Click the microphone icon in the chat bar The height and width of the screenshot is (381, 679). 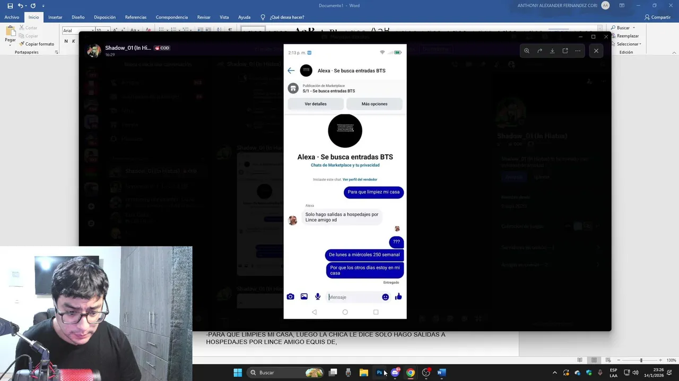tap(318, 297)
